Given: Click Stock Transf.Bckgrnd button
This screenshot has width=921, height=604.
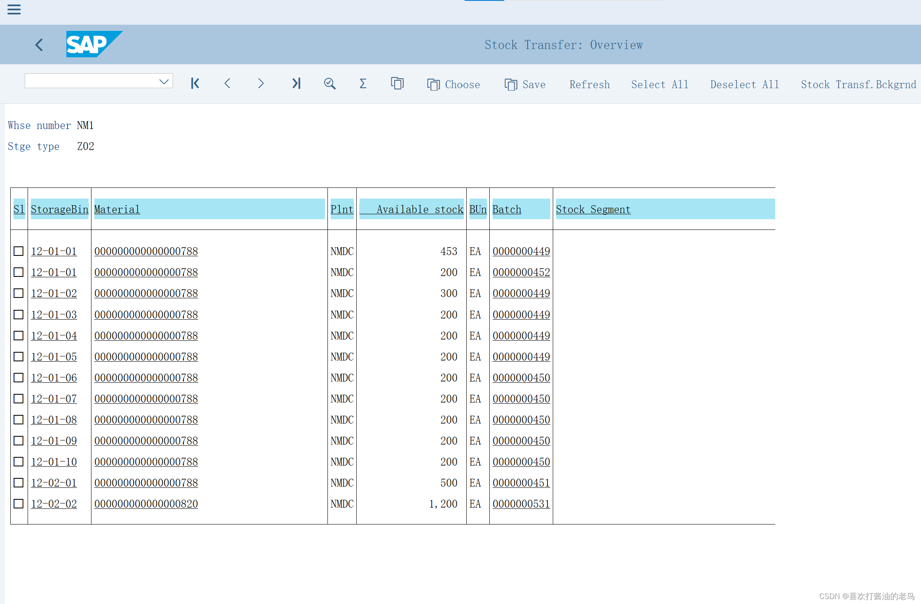Looking at the screenshot, I should 858,84.
